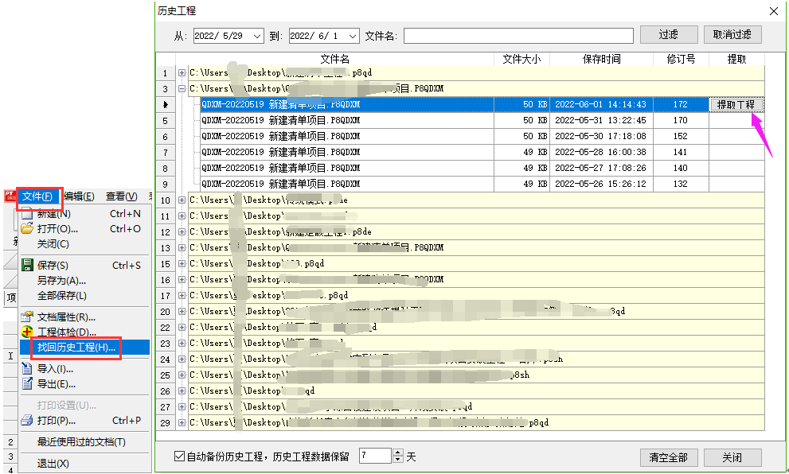The width and height of the screenshot is (789, 474).
Task: Click the 文件名 filename input field
Action: (x=518, y=36)
